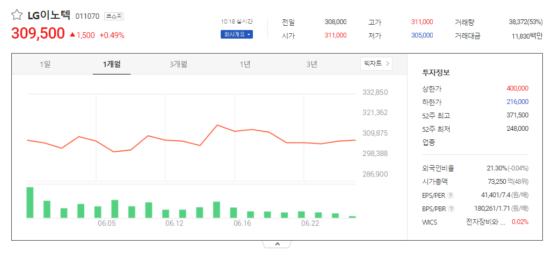The height and width of the screenshot is (253, 552).
Task: Click the price change ▲1,500
Action: point(82,35)
